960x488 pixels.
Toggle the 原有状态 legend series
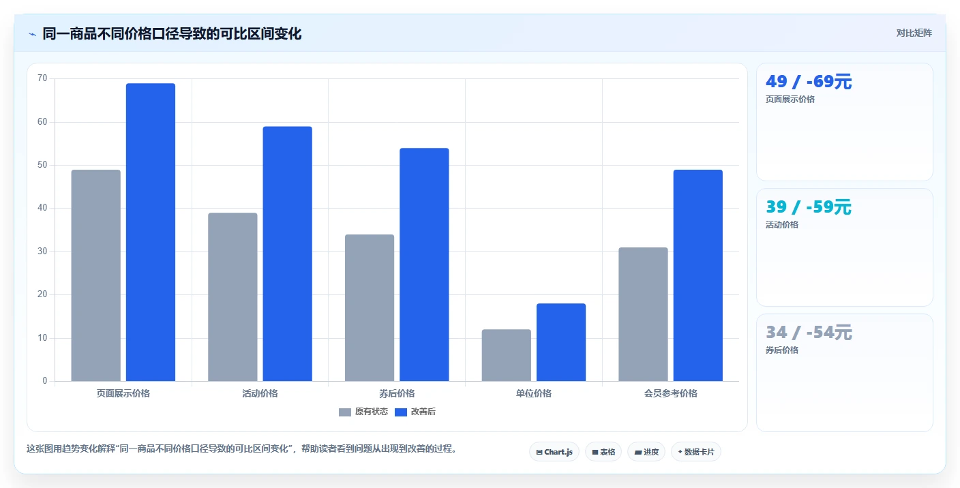(x=363, y=412)
